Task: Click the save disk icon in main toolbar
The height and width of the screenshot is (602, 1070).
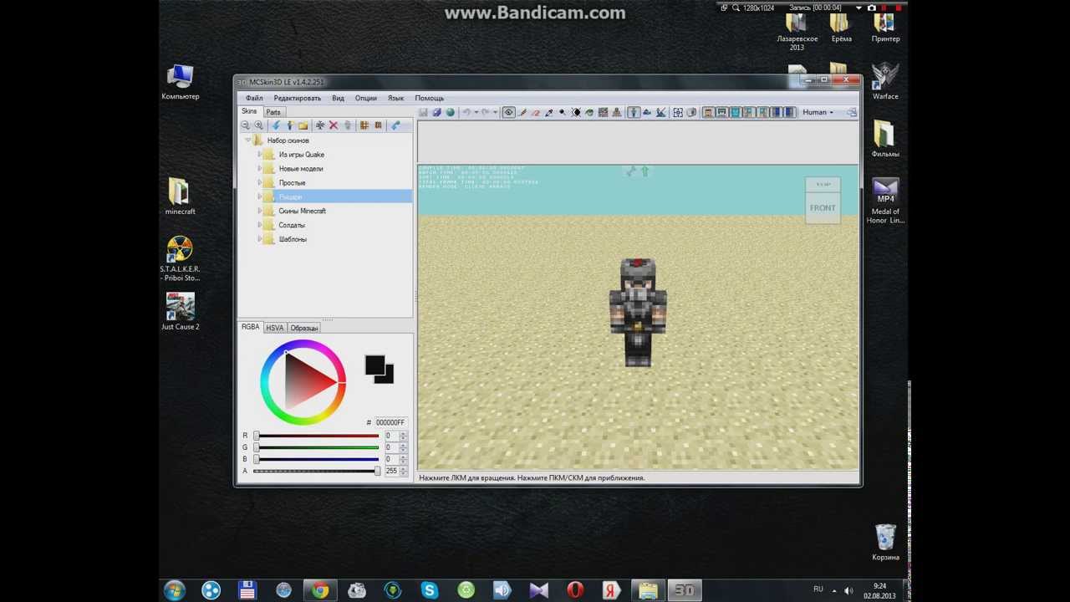Action: tap(423, 112)
